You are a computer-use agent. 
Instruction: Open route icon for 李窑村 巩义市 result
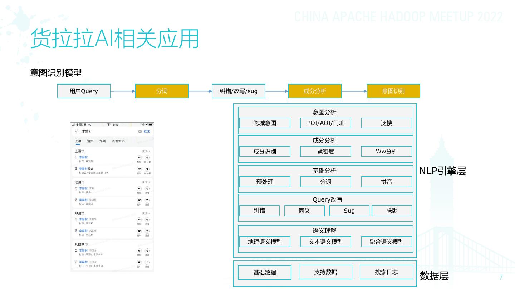click(147, 231)
